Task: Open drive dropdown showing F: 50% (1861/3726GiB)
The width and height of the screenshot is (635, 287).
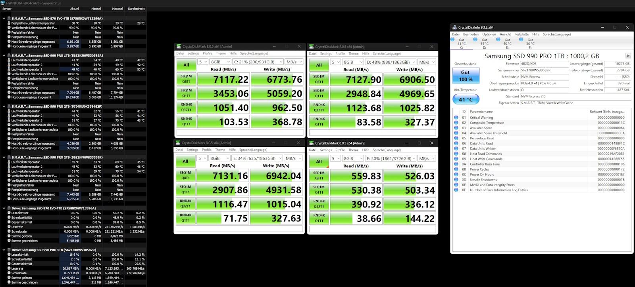Action: pos(391,158)
